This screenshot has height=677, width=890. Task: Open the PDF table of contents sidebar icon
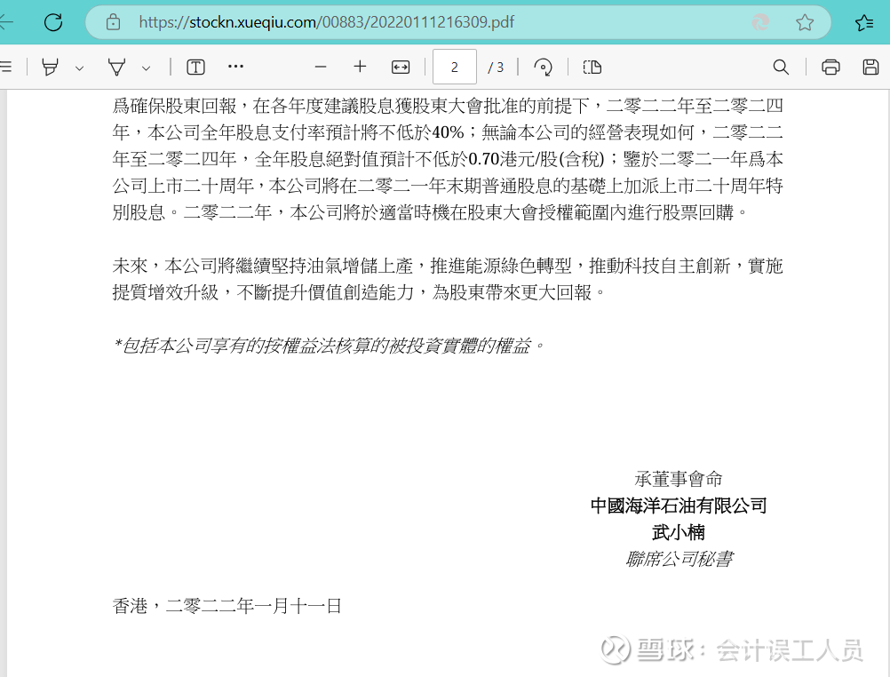5,67
